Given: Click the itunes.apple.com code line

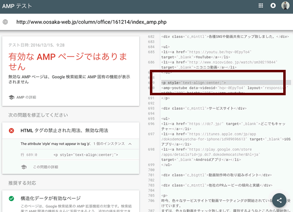Looking at the screenshot, I should tap(226, 139).
